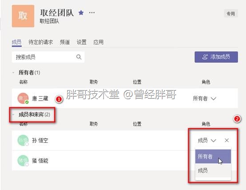Click 孙悟空's profile avatar
Image resolution: width=246 pixels, height=190 pixels.
click(23, 140)
